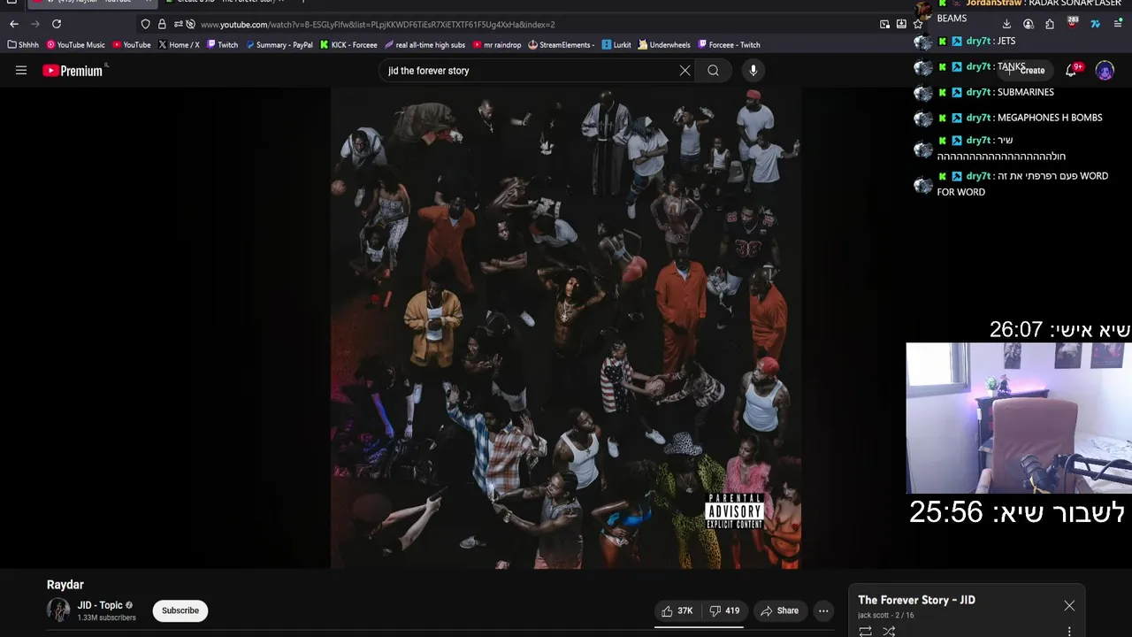Open the Summary - PayPal bookmark
The width and height of the screenshot is (1132, 637).
point(279,44)
